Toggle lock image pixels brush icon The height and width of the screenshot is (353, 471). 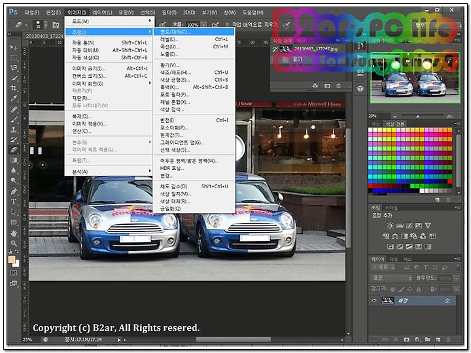click(401, 290)
